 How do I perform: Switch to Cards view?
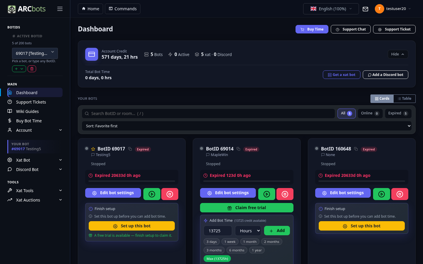click(382, 99)
